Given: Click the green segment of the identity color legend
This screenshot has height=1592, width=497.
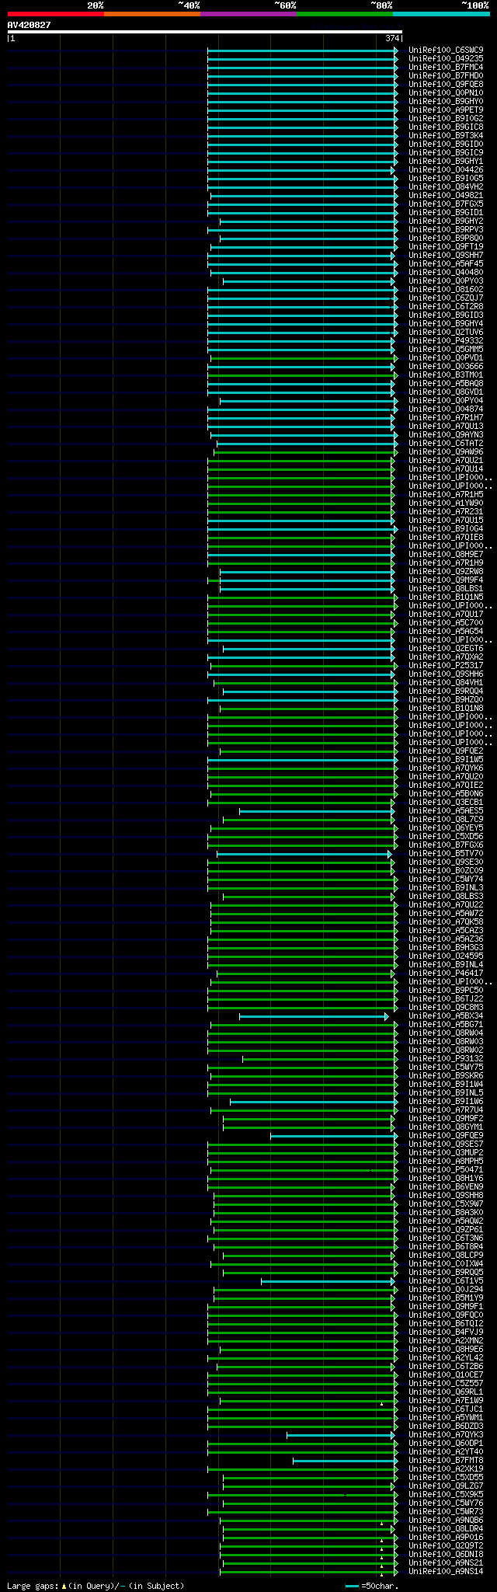Looking at the screenshot, I should (x=344, y=14).
